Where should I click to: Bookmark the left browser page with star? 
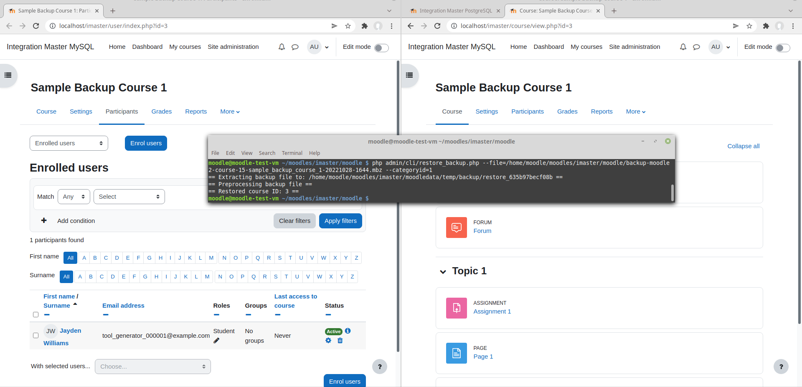(x=348, y=26)
